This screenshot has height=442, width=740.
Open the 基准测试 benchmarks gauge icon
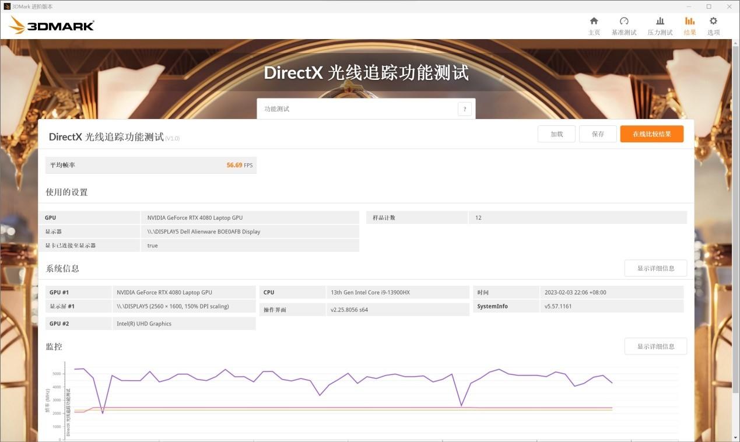click(x=623, y=22)
